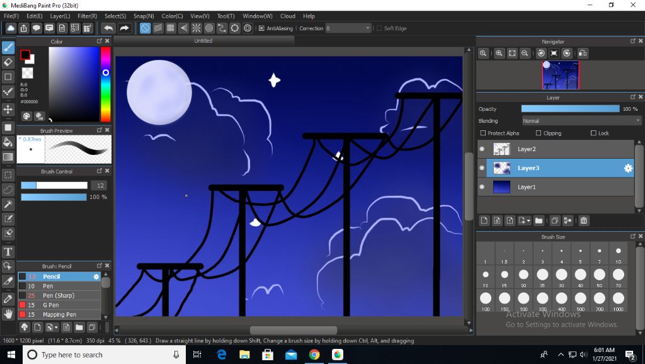Zoom in using the Navigator magnifier plus icon
Image resolution: width=645 pixels, height=364 pixels.
click(x=499, y=54)
